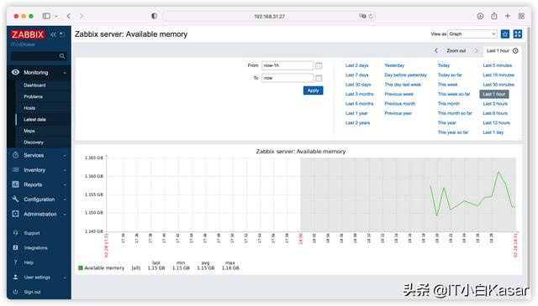Expand the User settings section
Viewport: 538px width, 306px height.
[x=65, y=277]
